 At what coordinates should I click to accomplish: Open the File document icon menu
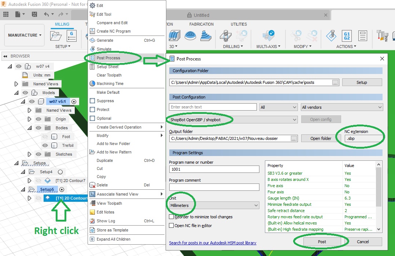[18, 14]
